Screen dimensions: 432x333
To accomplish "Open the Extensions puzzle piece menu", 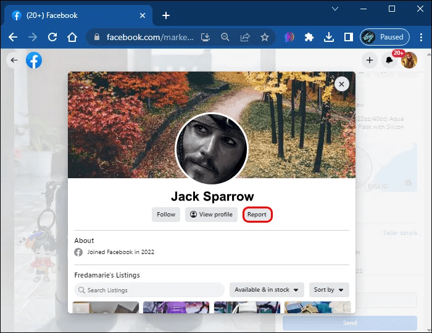I will coord(309,37).
